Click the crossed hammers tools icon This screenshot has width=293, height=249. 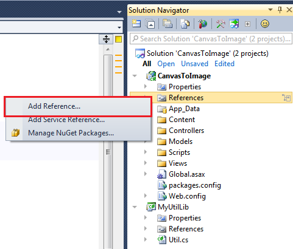(x=221, y=24)
